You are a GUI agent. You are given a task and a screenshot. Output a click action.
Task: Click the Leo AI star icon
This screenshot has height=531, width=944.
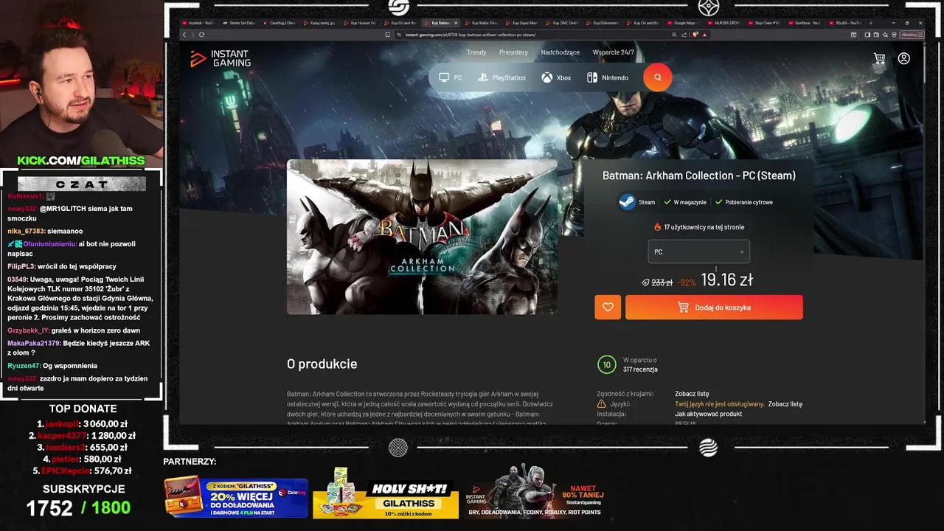click(x=885, y=35)
